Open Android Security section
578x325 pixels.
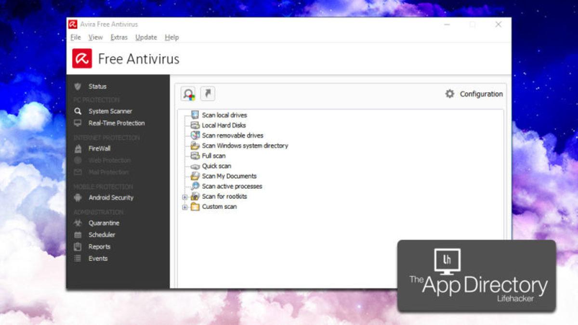(111, 197)
